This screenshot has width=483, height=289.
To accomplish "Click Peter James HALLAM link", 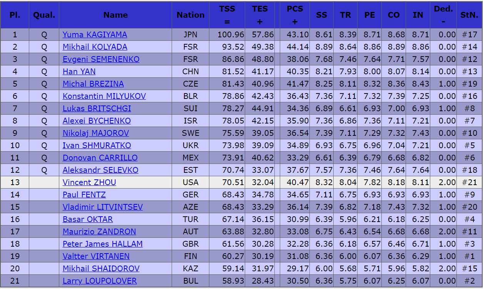I will point(102,244).
